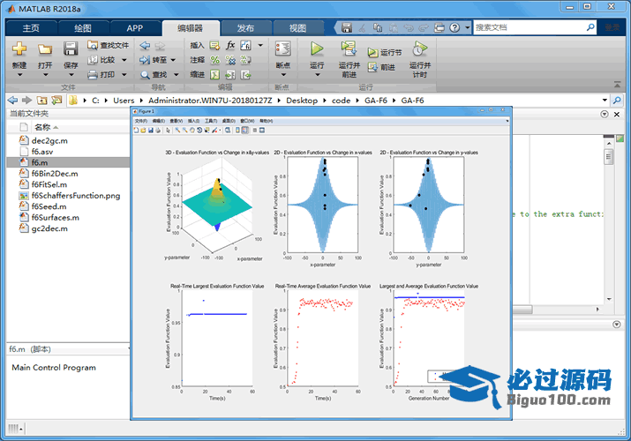Click the Breakpoints (断点) icon
631x441 pixels.
282,49
